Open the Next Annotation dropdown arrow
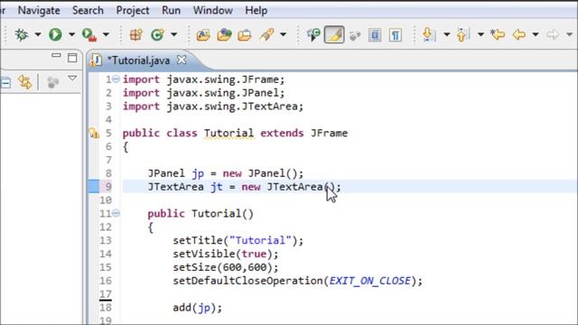The height and width of the screenshot is (325, 578). pyautogui.click(x=446, y=34)
